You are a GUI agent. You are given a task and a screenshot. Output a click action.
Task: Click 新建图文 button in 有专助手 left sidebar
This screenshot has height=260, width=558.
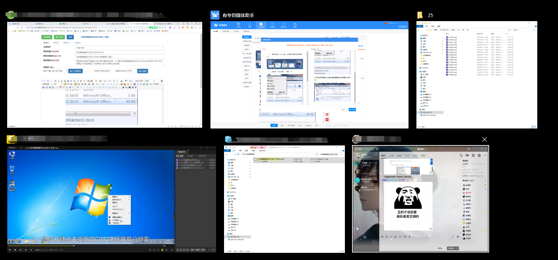[247, 37]
